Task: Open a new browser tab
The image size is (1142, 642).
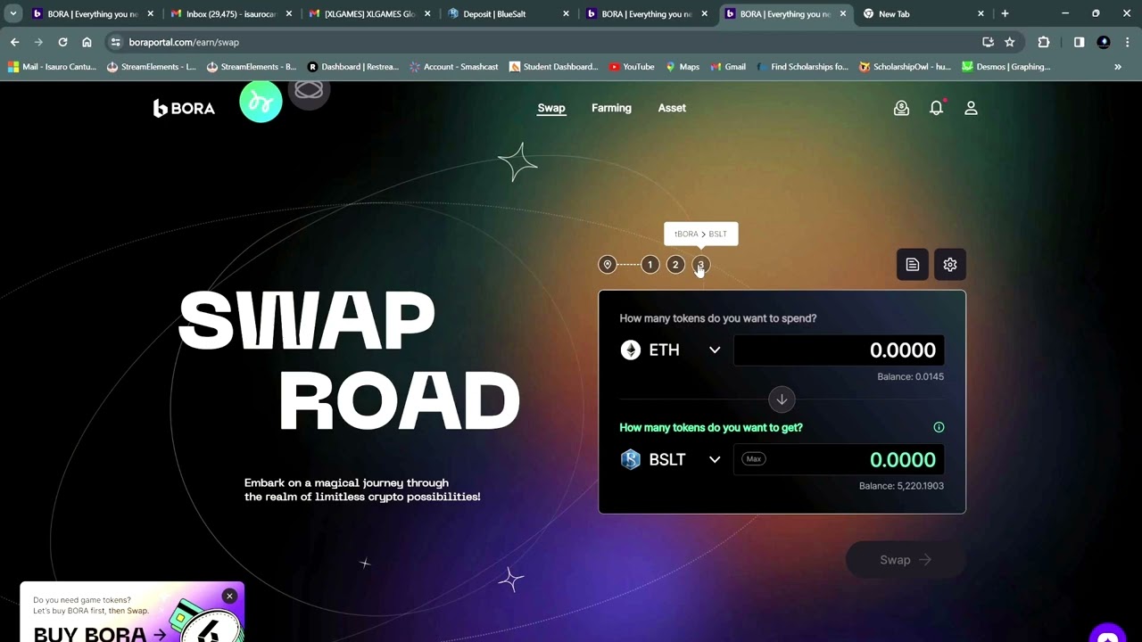Action: pyautogui.click(x=1005, y=13)
